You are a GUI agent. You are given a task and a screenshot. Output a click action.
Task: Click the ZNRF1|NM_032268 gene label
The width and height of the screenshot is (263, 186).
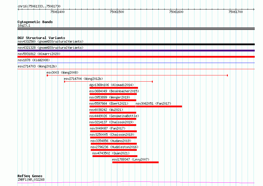(x=31, y=179)
